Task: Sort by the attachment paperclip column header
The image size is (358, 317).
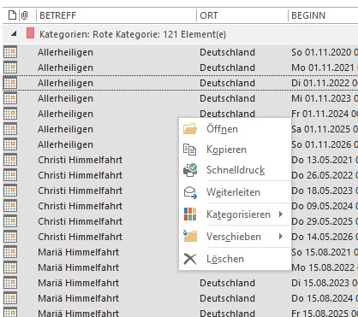Action: (25, 15)
